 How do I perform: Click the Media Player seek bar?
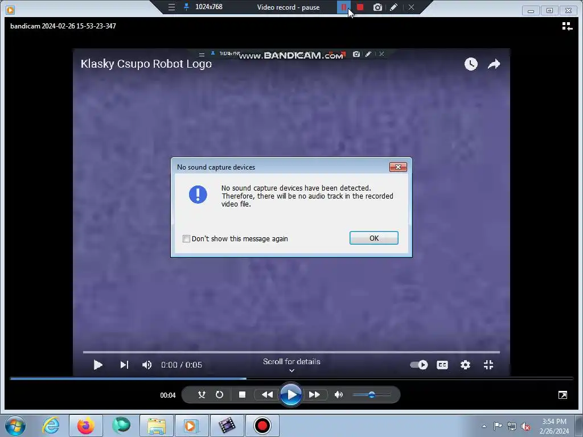click(x=291, y=378)
